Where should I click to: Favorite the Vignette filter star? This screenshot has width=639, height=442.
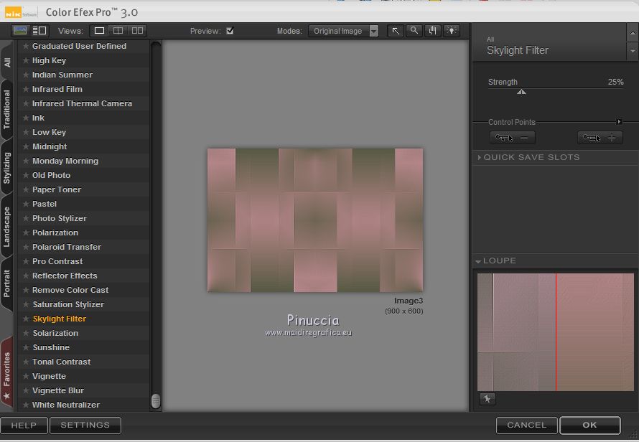pyautogui.click(x=26, y=376)
